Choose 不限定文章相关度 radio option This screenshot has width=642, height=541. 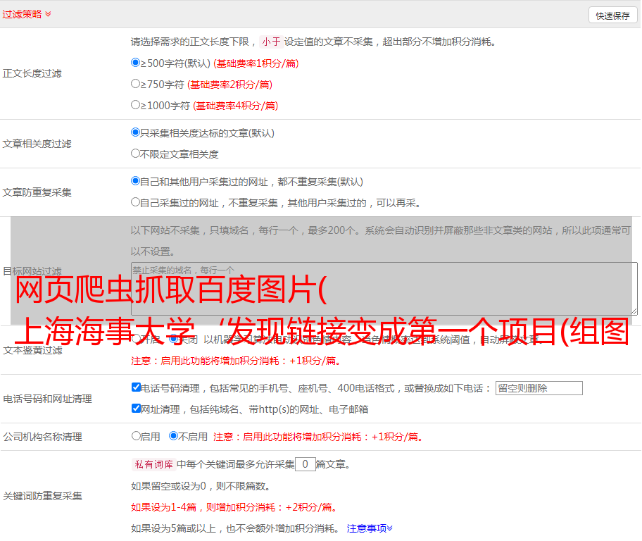coord(136,154)
